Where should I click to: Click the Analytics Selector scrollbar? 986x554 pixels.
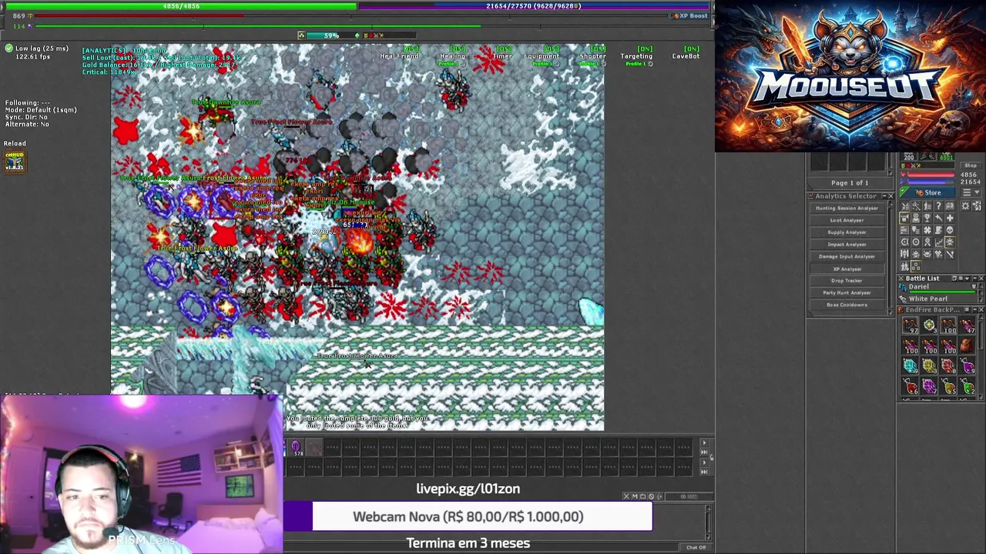891,256
